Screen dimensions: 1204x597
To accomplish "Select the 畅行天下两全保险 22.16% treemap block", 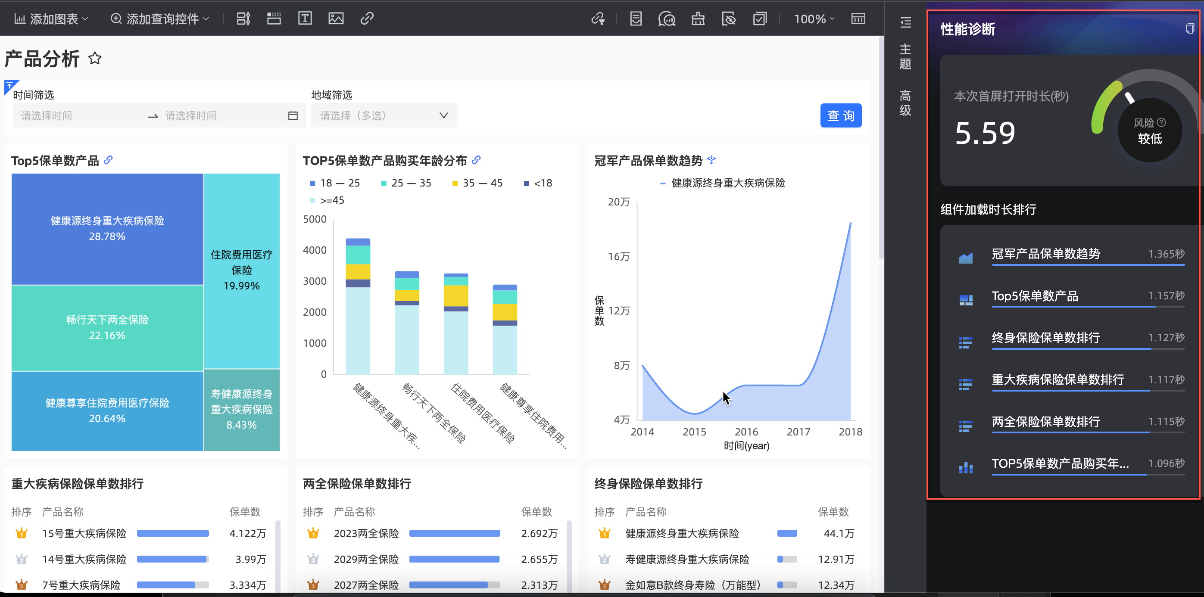I will (107, 328).
